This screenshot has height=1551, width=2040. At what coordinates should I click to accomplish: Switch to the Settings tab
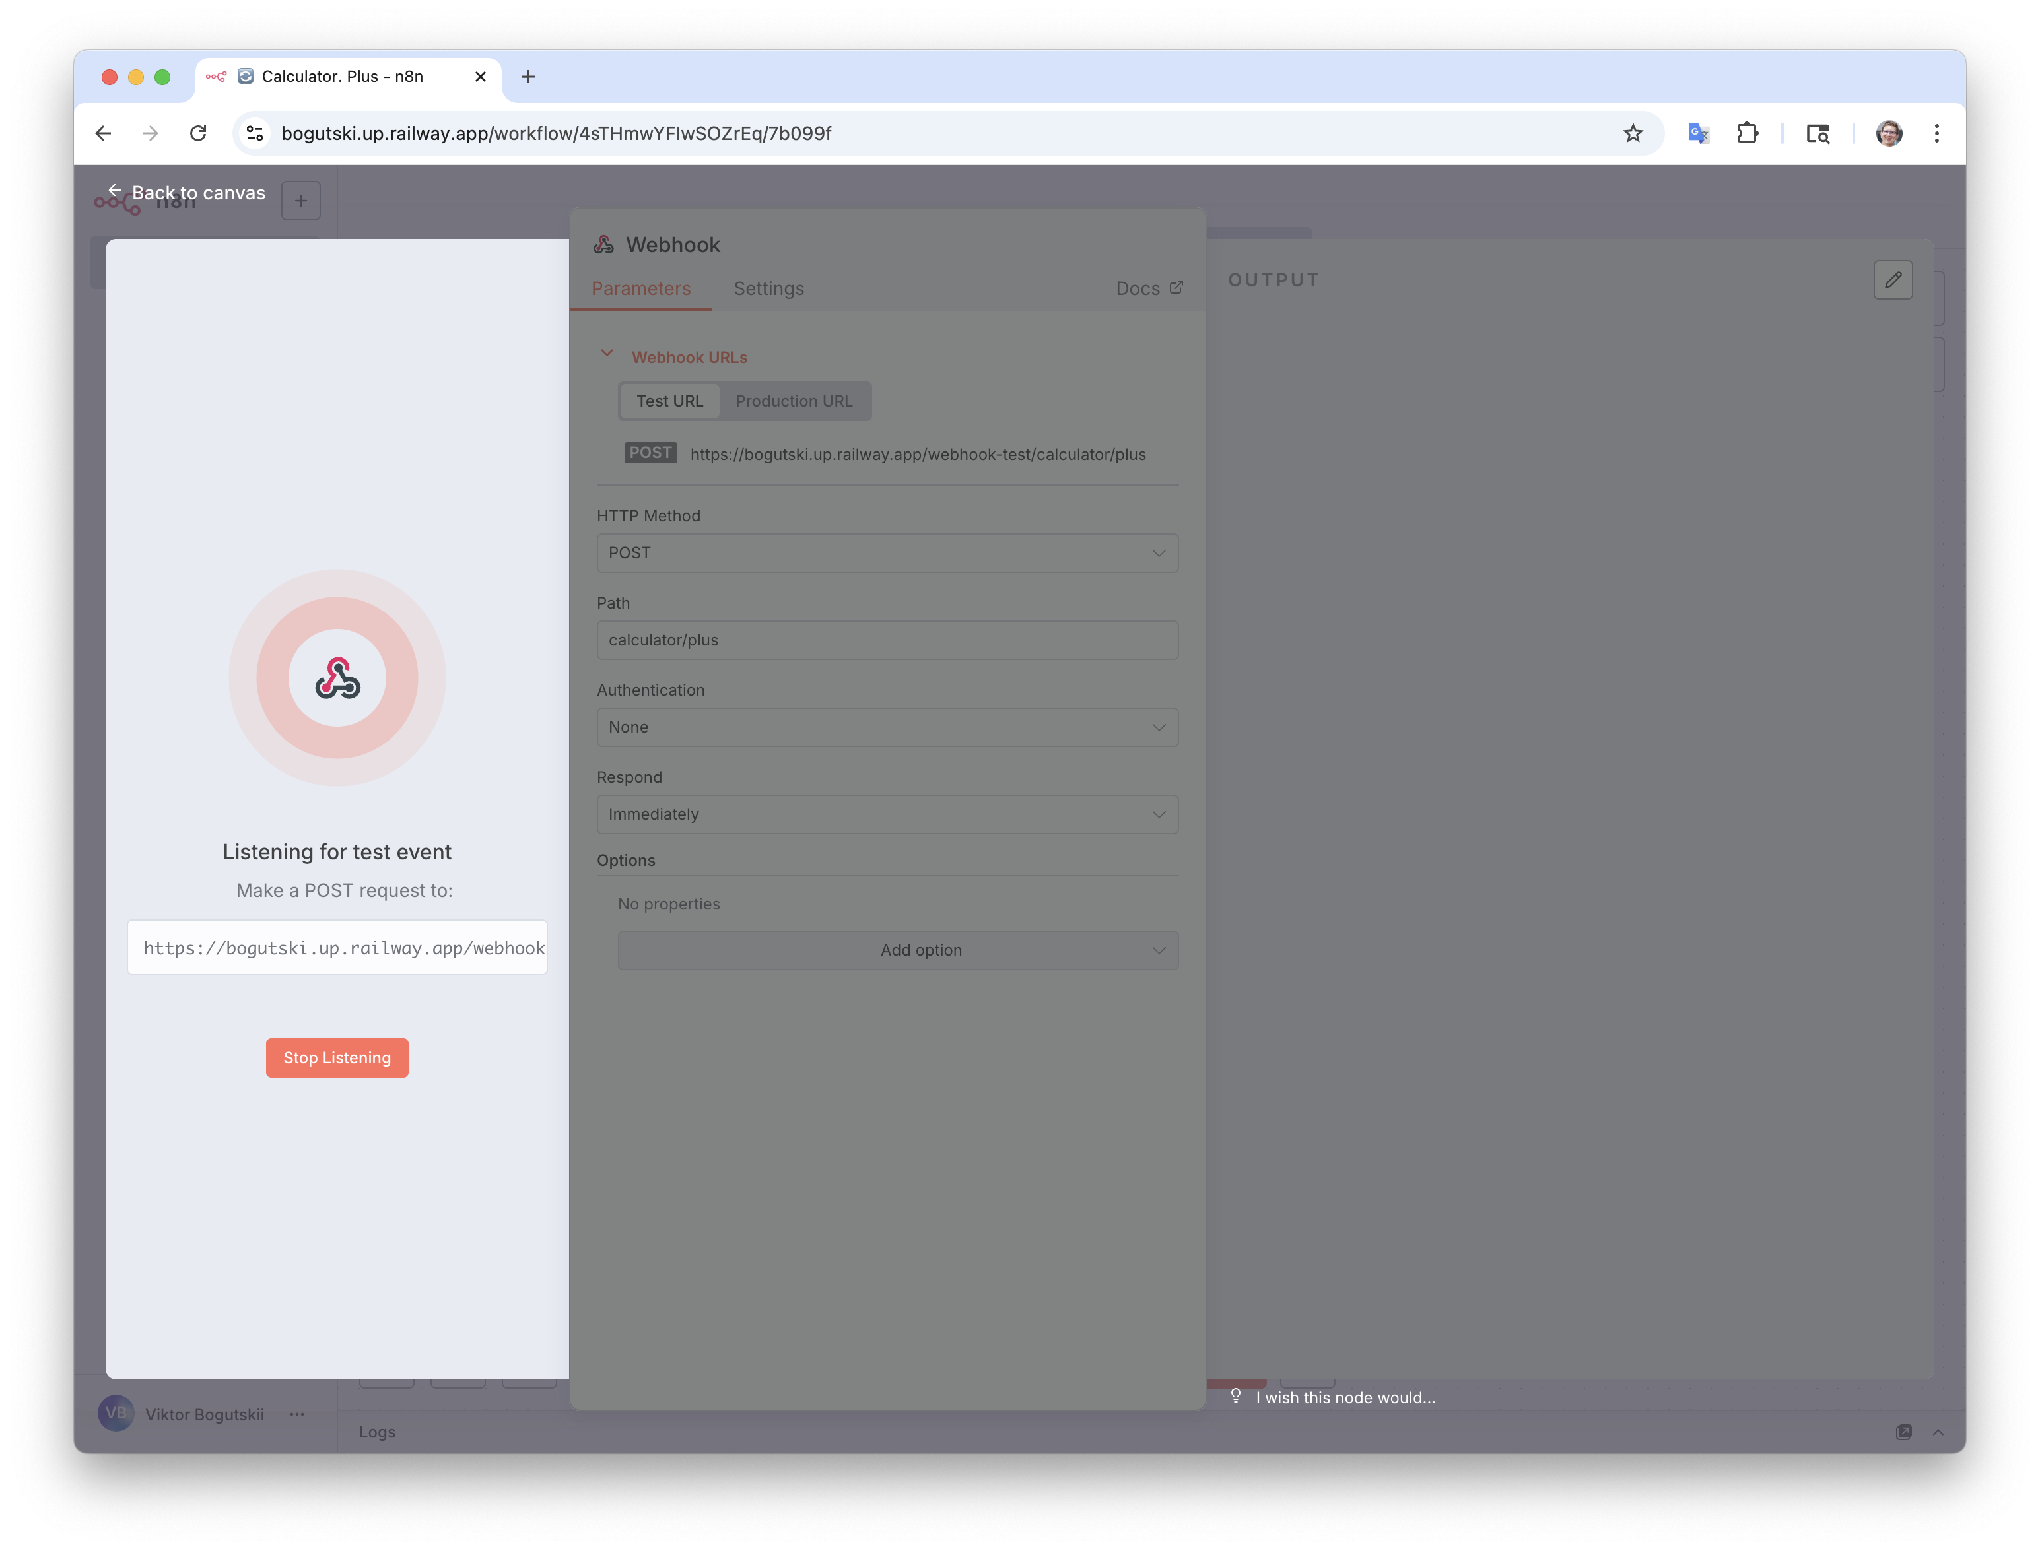click(768, 289)
